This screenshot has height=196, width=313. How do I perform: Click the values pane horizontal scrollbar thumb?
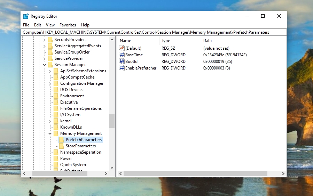195,173
